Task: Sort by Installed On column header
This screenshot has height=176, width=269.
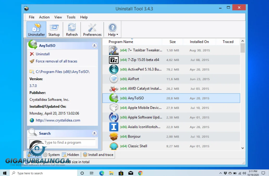Action: point(199,42)
